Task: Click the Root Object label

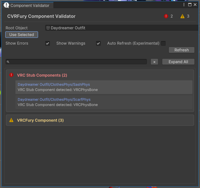Action: (17, 28)
